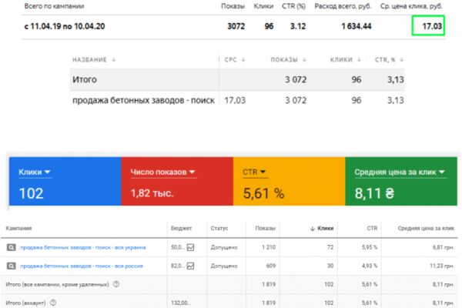Screen dimensions: 462x308
Task: Click sort arrow next to КЛИКИ header
Action: 359,60
